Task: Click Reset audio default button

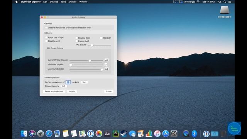Action: pos(54,92)
